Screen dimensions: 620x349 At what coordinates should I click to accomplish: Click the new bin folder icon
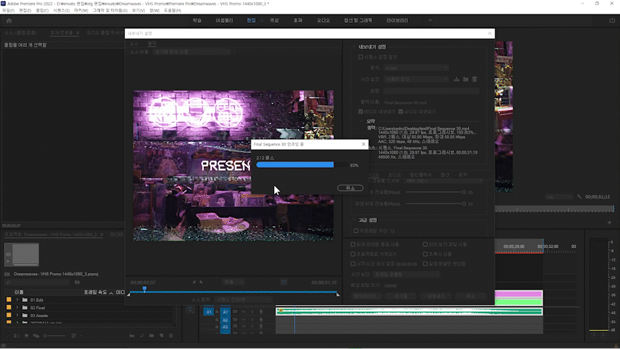pos(152,336)
